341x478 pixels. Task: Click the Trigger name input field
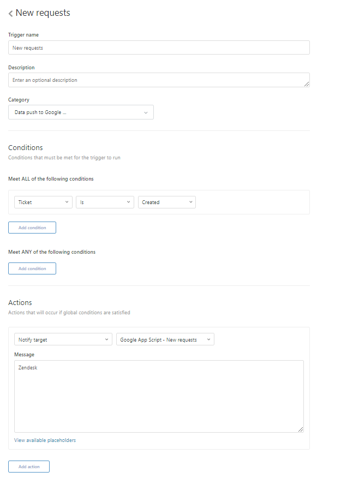coord(158,47)
